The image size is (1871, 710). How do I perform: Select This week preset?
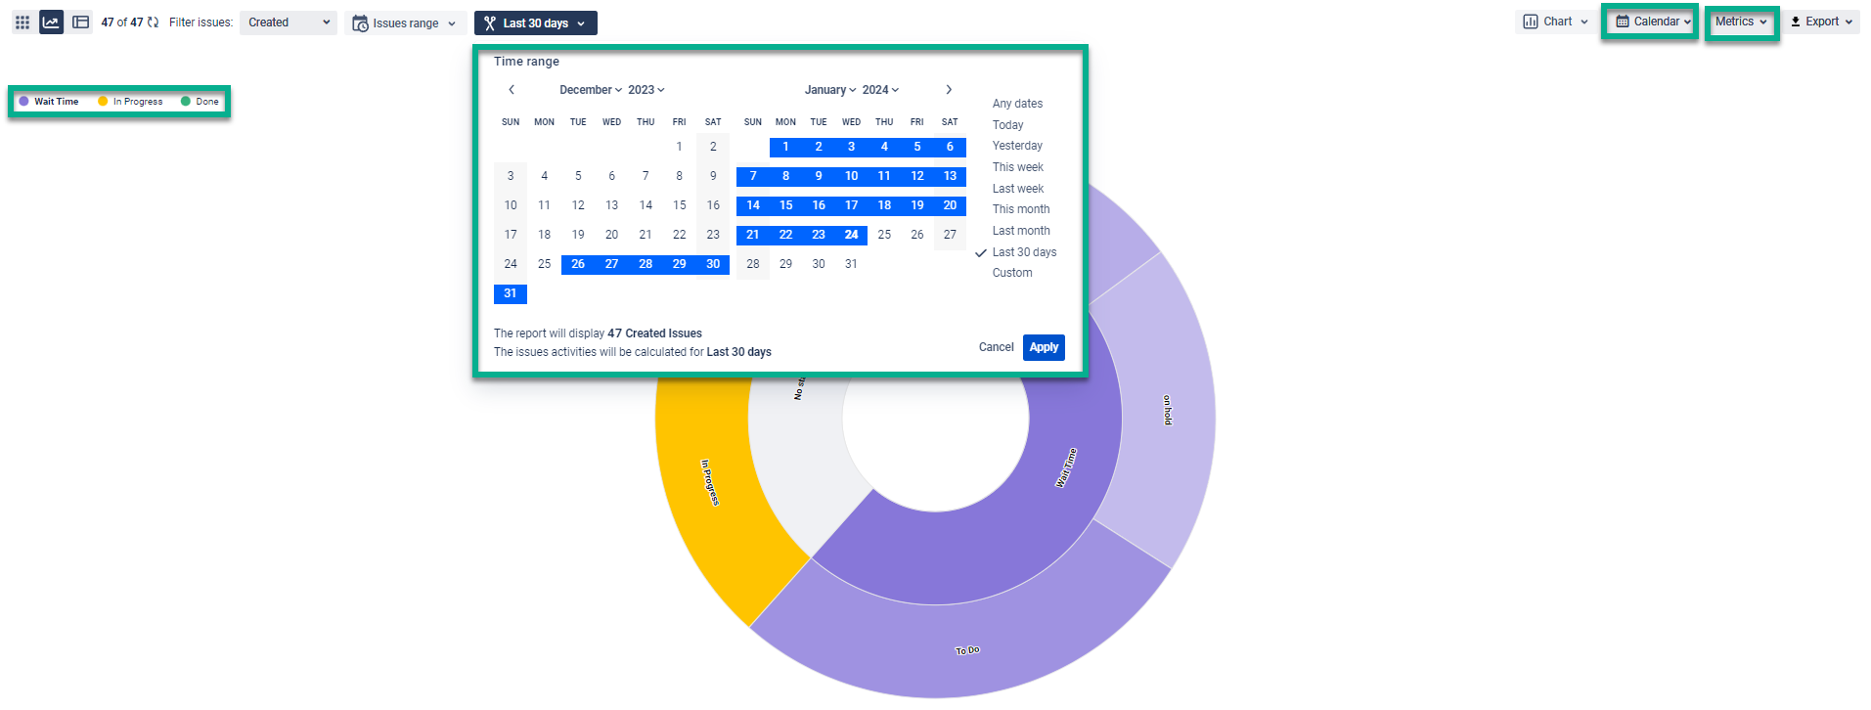click(x=1018, y=167)
